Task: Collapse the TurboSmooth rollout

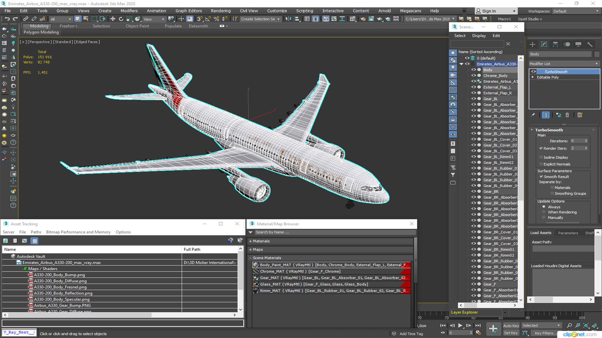Action: coord(532,130)
